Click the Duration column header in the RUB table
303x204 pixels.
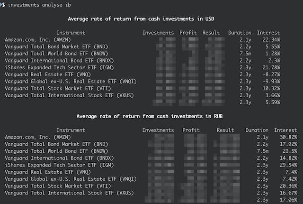(x=257, y=130)
